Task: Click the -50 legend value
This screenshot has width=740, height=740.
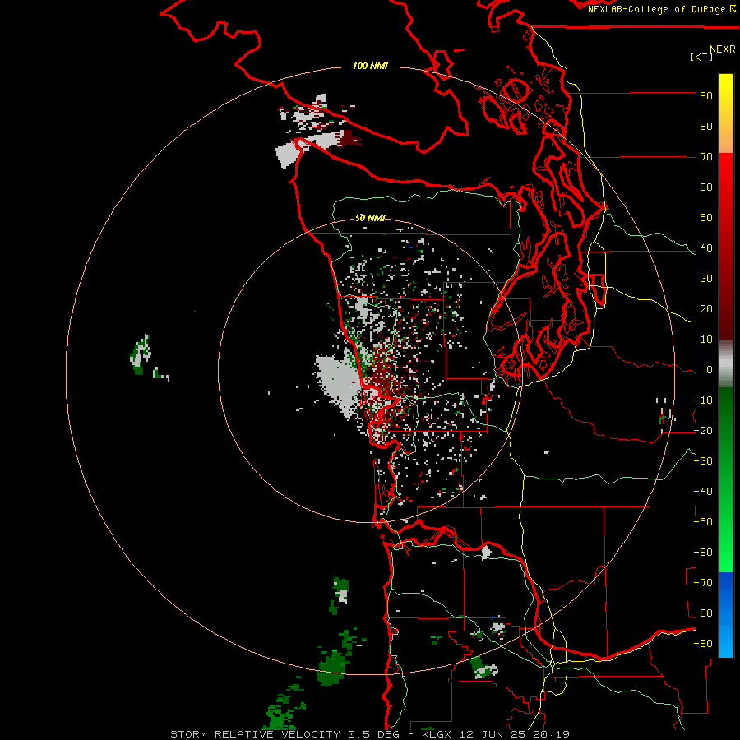Action: [703, 522]
